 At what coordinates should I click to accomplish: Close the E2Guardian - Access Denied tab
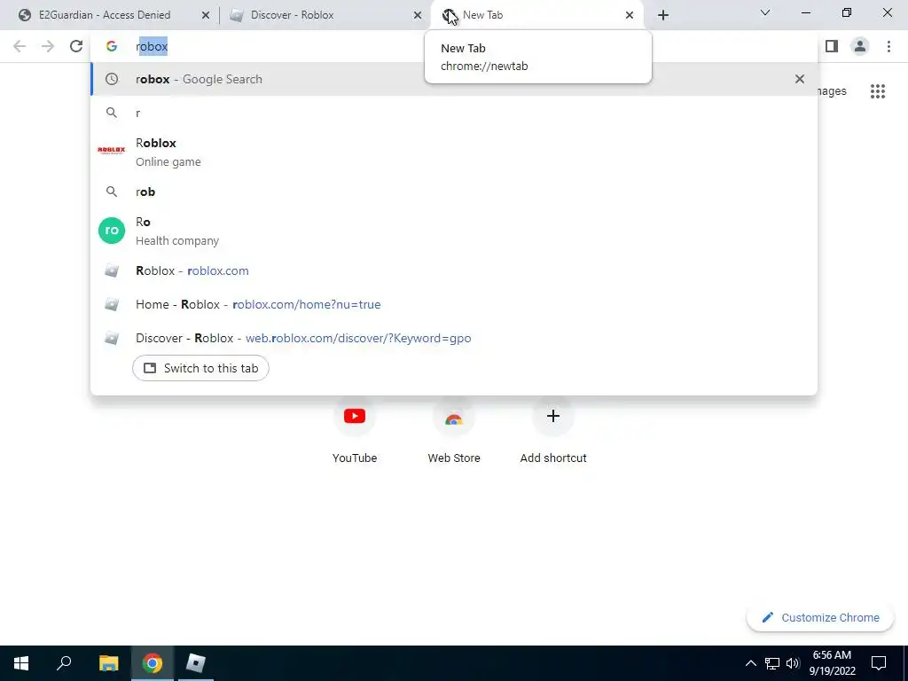[x=206, y=15]
